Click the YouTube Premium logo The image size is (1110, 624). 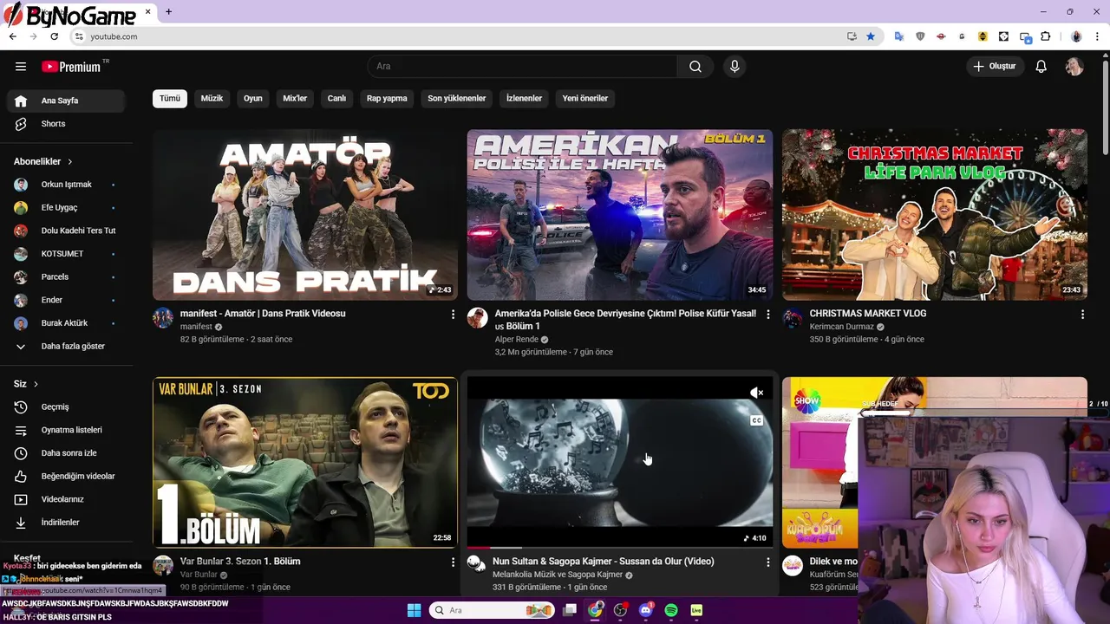click(x=71, y=67)
